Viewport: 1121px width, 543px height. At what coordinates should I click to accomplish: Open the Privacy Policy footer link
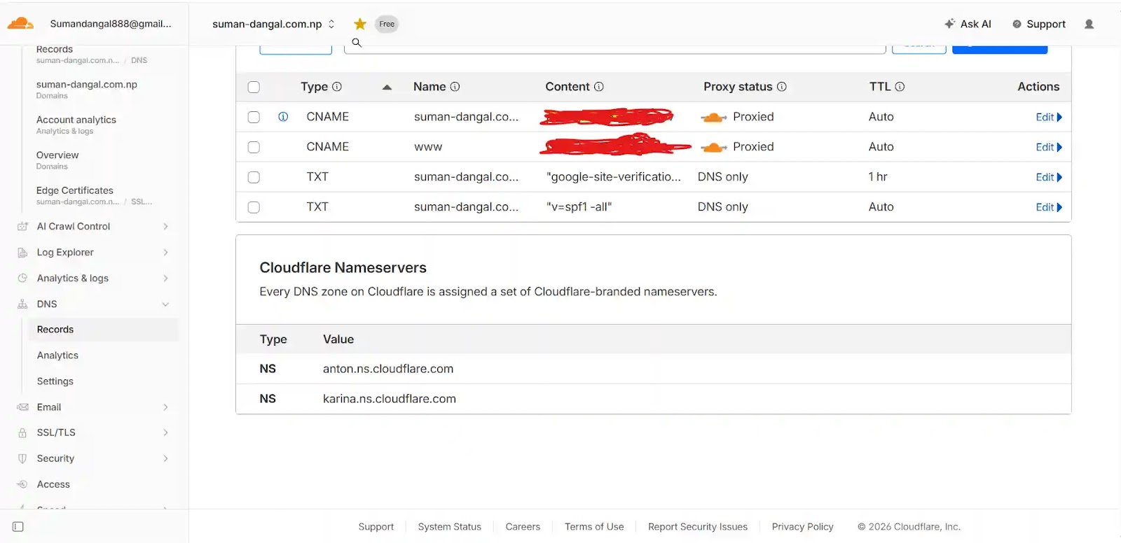coord(802,527)
